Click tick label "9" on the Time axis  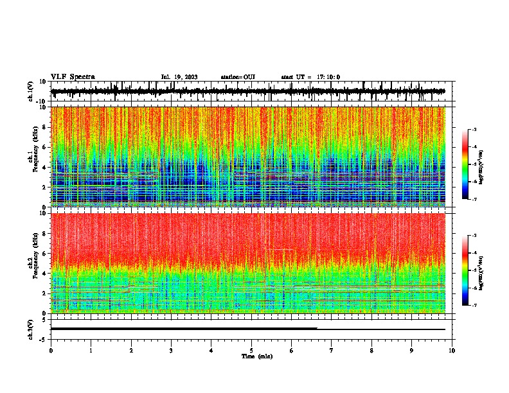tap(411, 351)
